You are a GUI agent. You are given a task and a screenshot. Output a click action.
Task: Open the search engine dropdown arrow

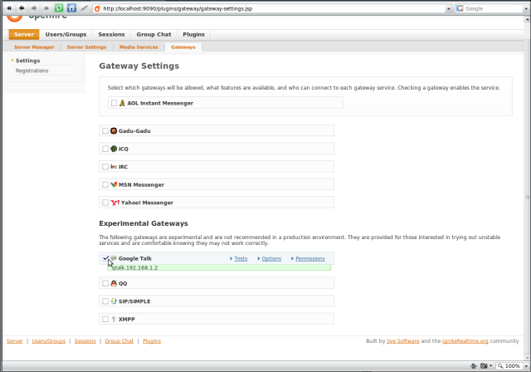[x=526, y=8]
